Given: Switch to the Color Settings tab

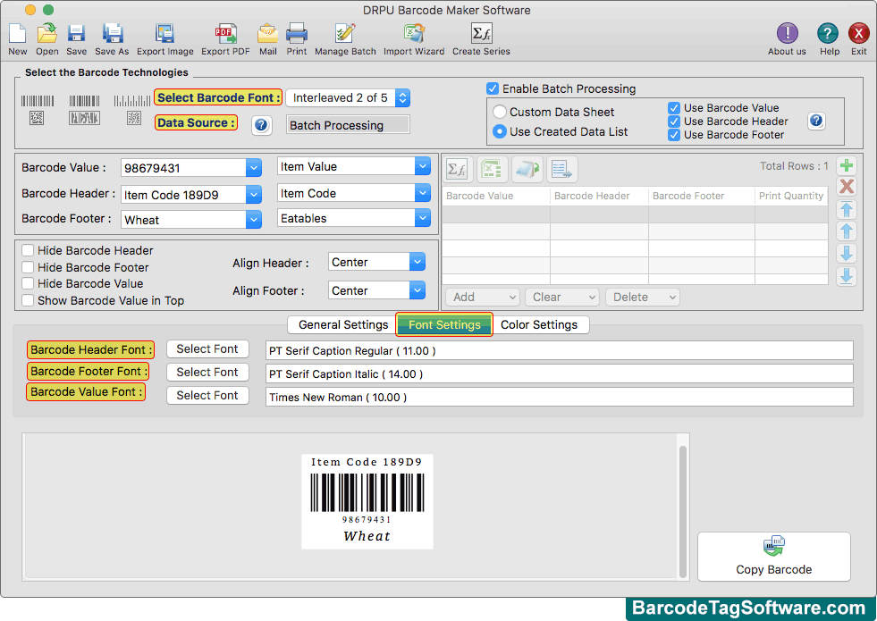Looking at the screenshot, I should pyautogui.click(x=539, y=324).
